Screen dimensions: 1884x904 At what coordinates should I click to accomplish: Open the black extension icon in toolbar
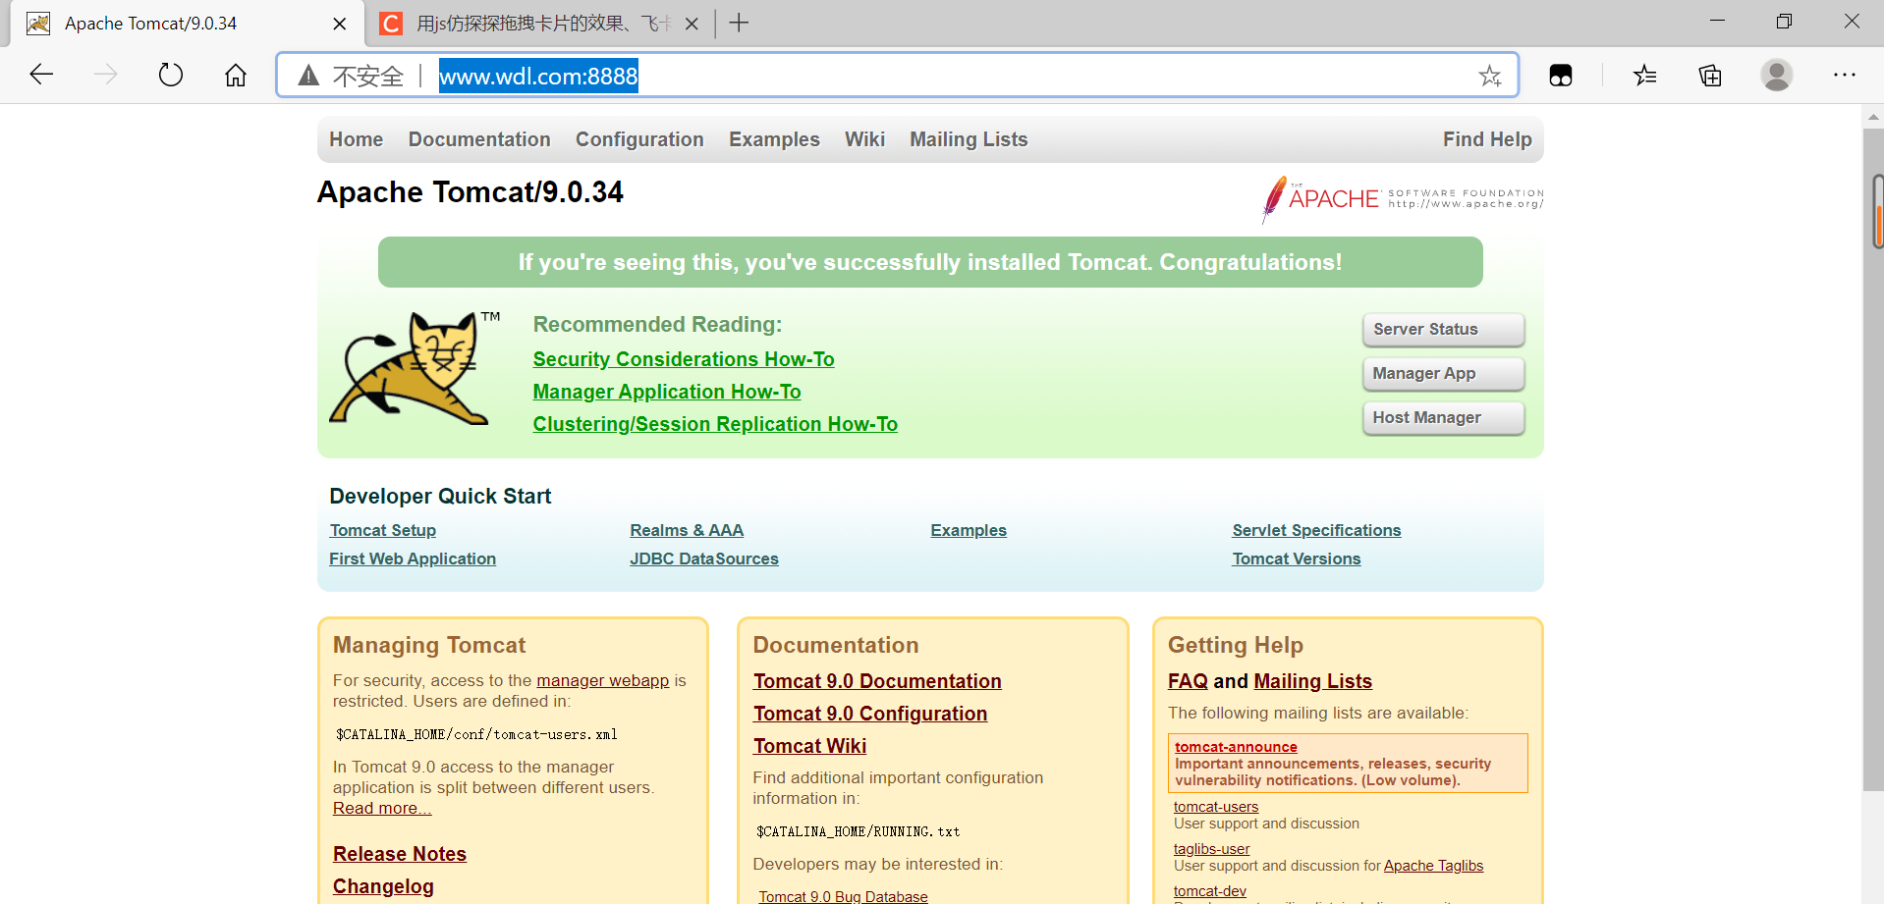click(x=1561, y=75)
